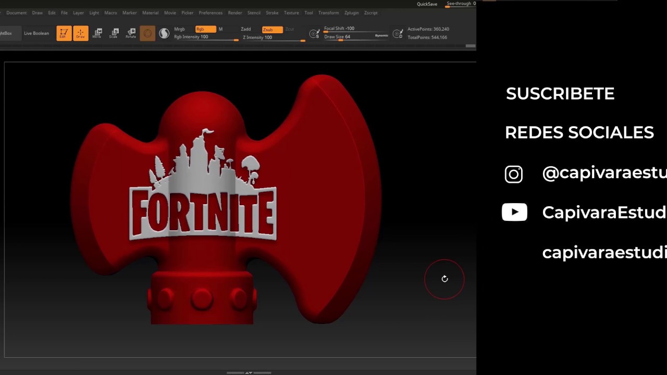Open the Zscript menu

point(370,12)
